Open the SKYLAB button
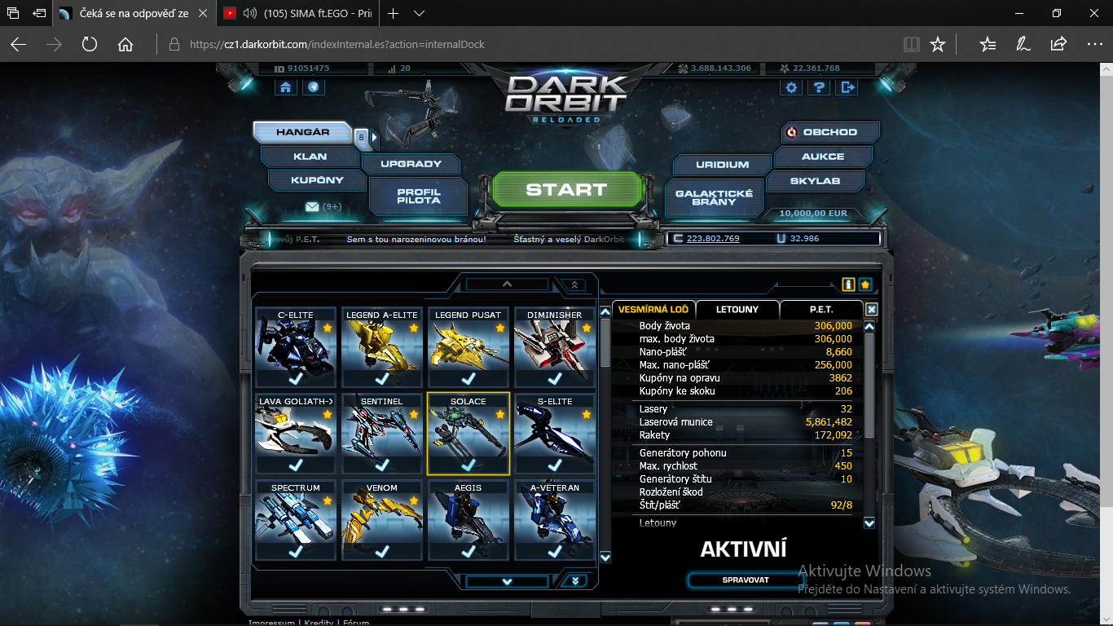The width and height of the screenshot is (1113, 626). 815,180
